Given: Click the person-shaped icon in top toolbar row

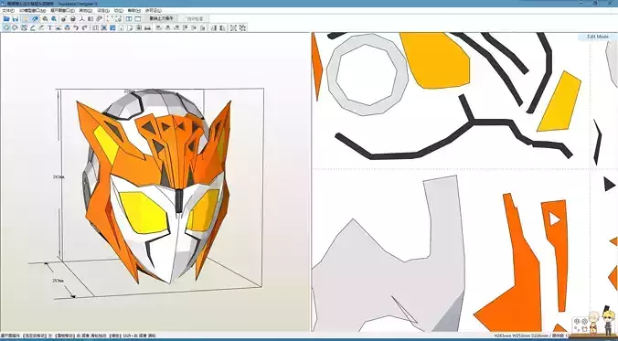Looking at the screenshot, I should coord(81,18).
